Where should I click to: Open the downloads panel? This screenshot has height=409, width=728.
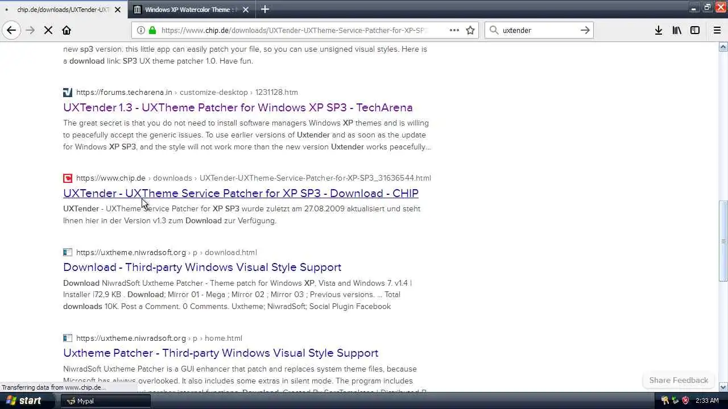(659, 30)
